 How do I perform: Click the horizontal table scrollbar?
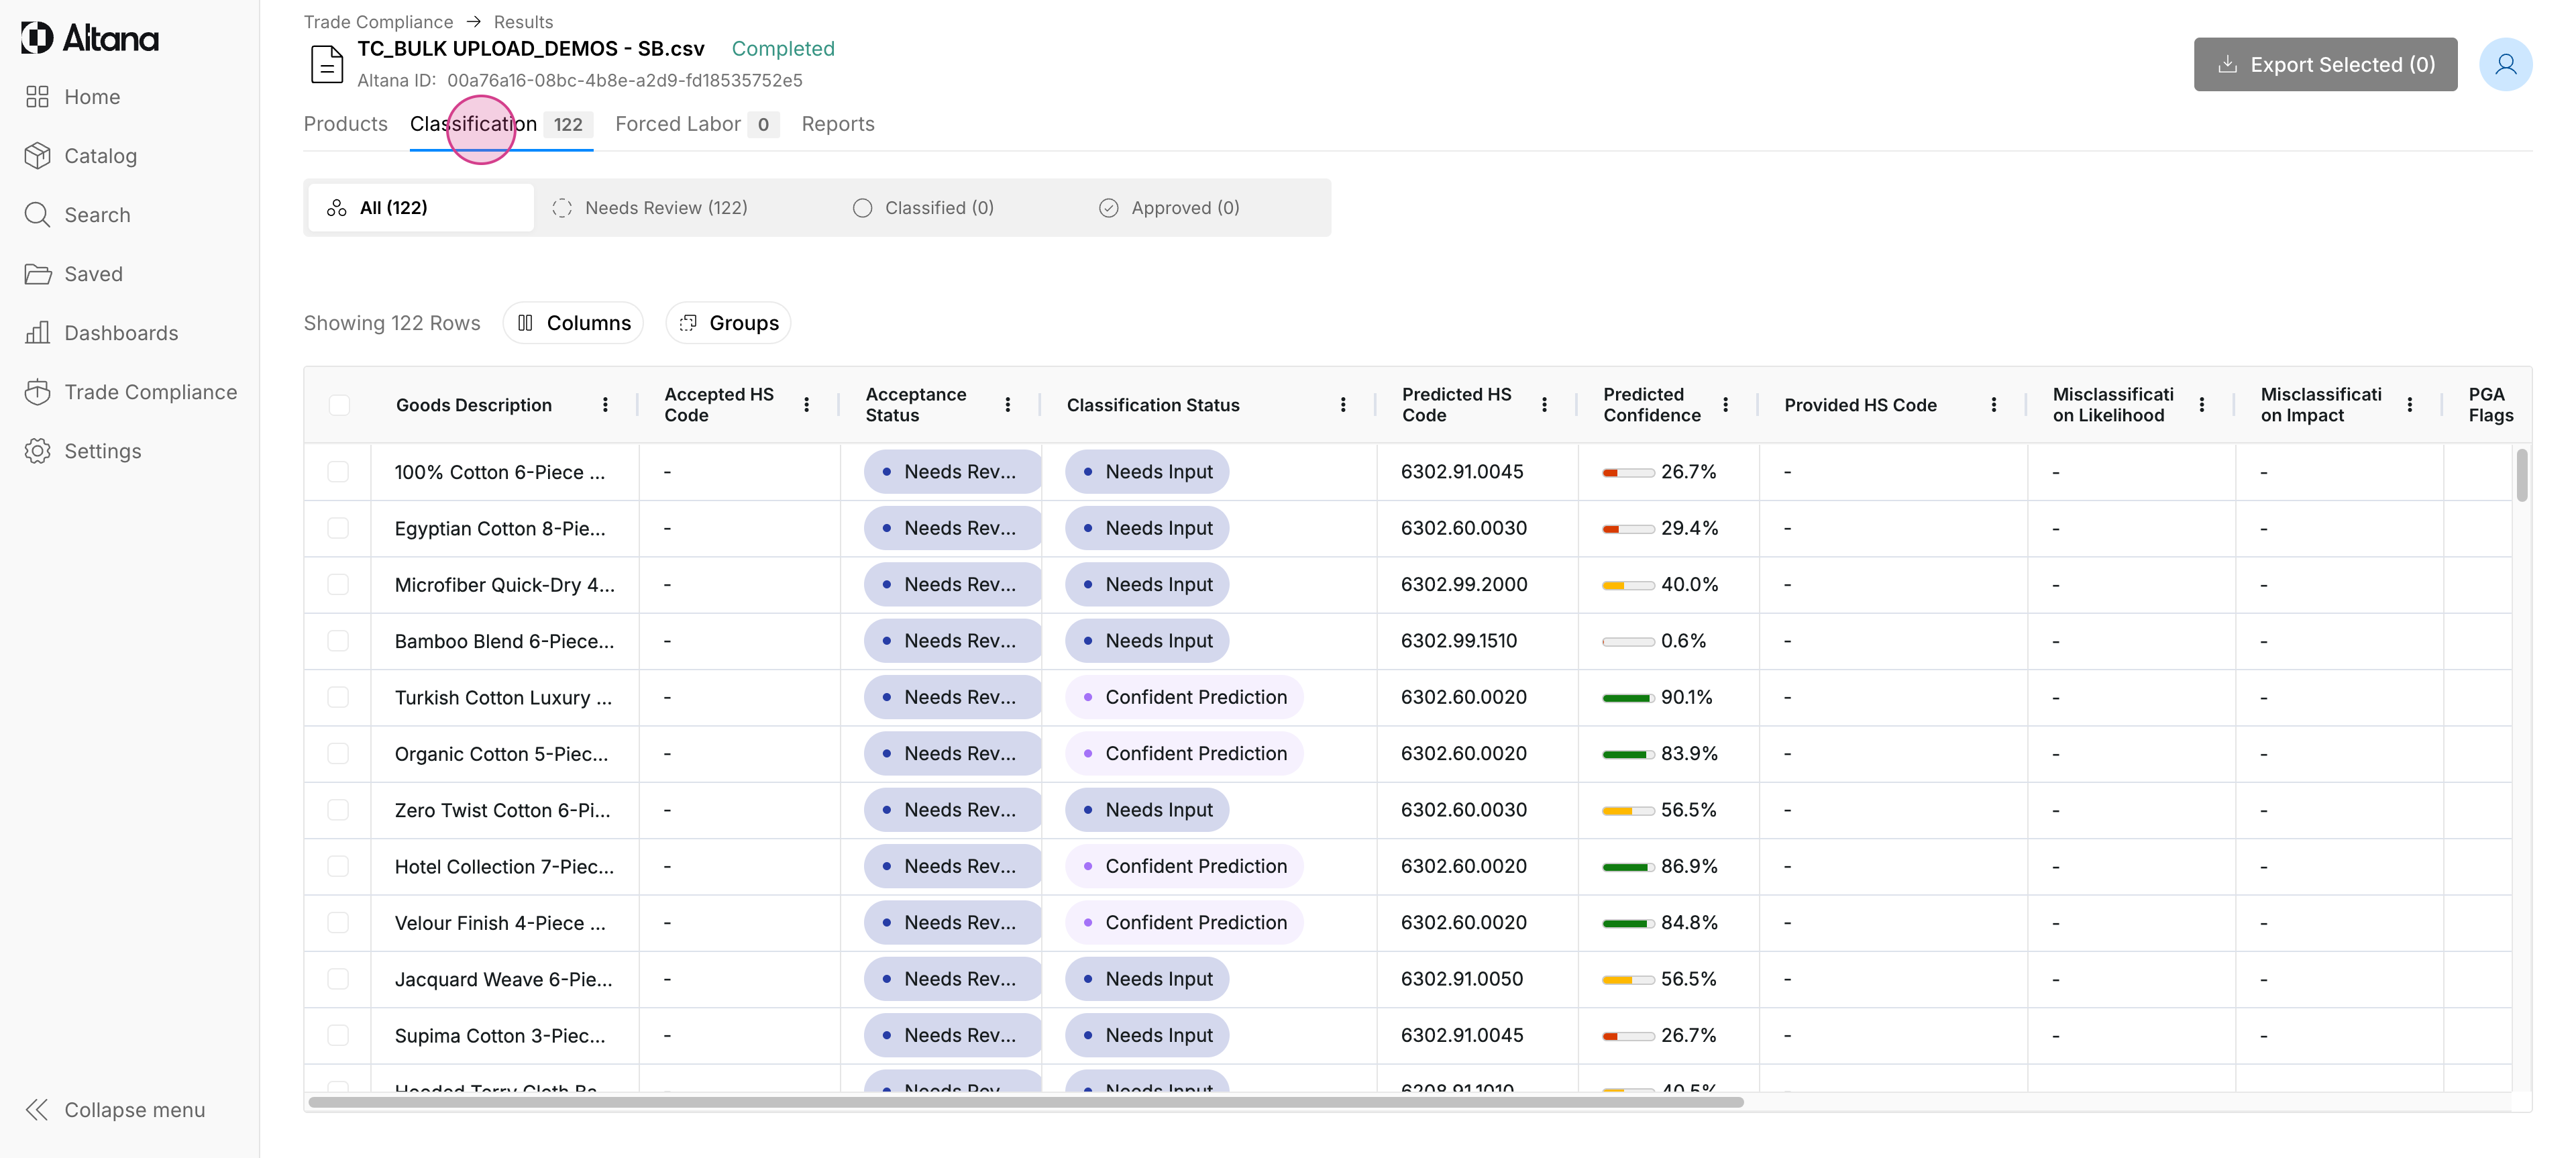[1025, 1102]
